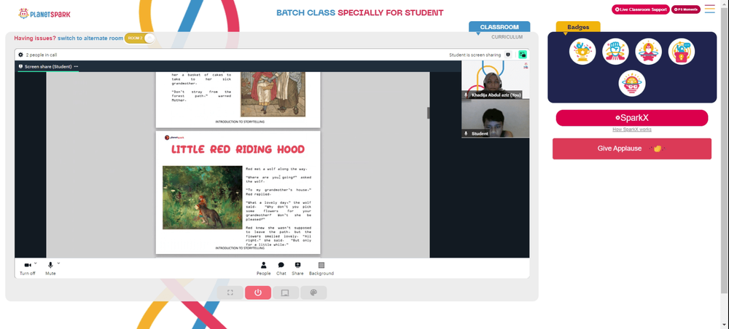Click the forest wolf illustration in slide
729x329 pixels.
202,197
